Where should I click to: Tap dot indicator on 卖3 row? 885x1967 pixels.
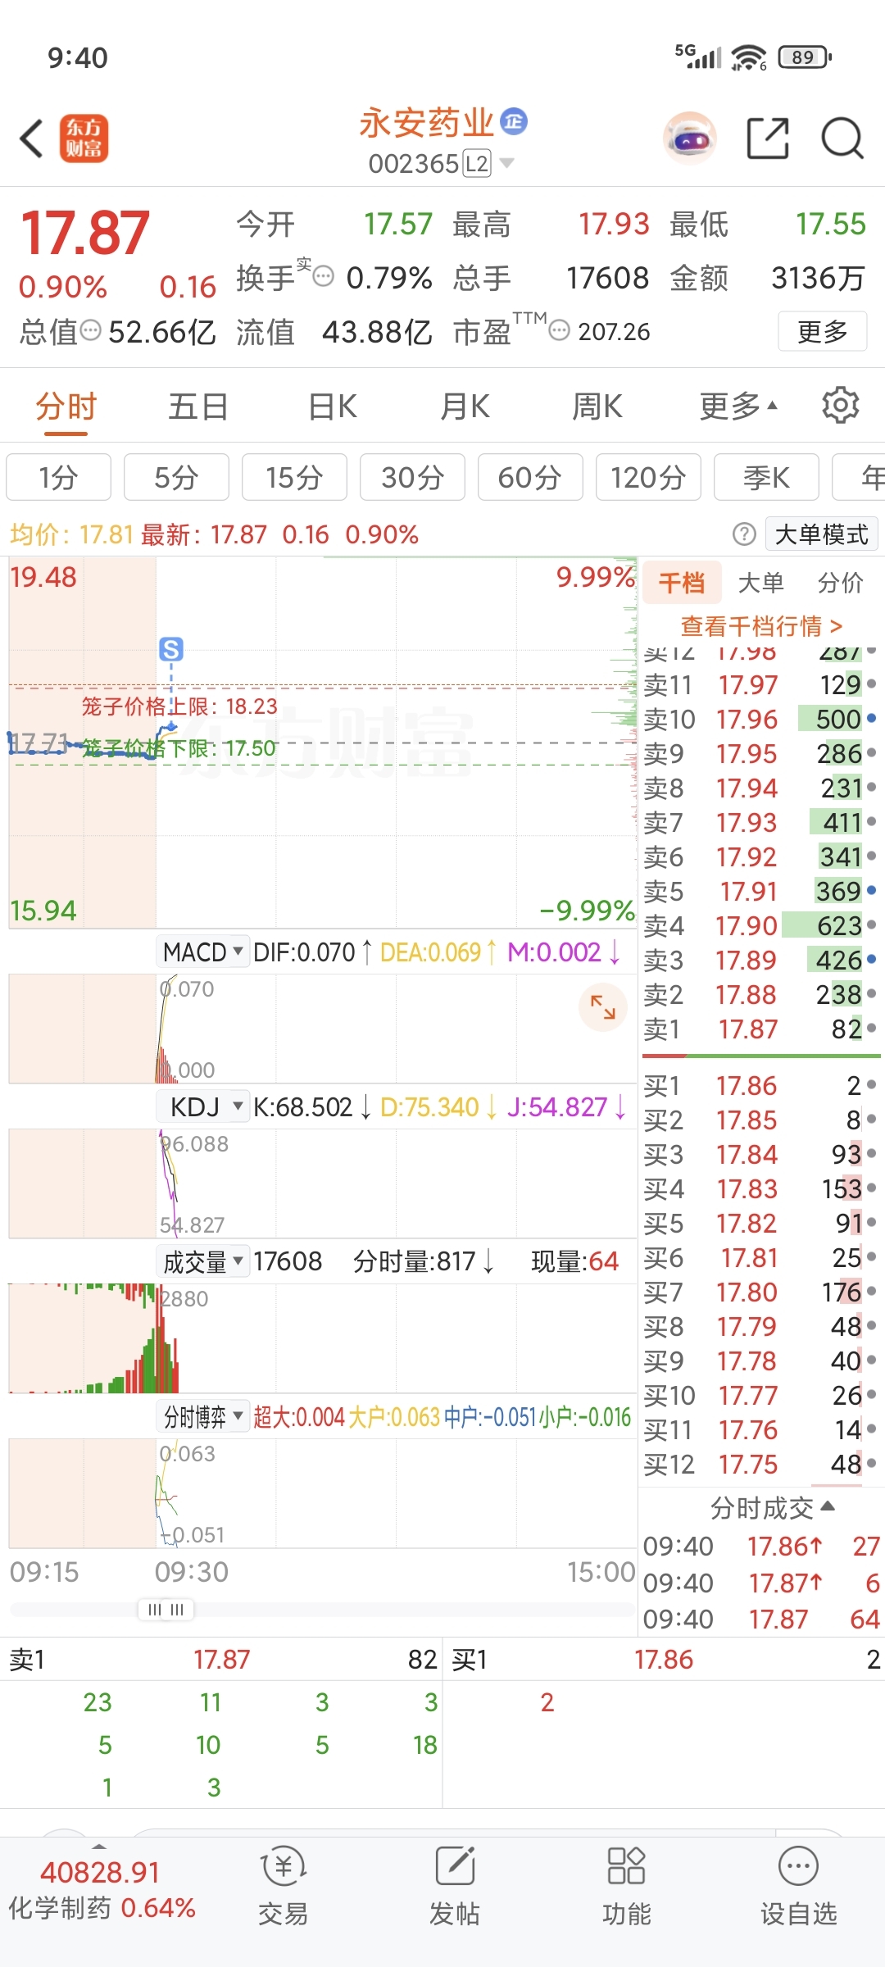click(x=871, y=959)
